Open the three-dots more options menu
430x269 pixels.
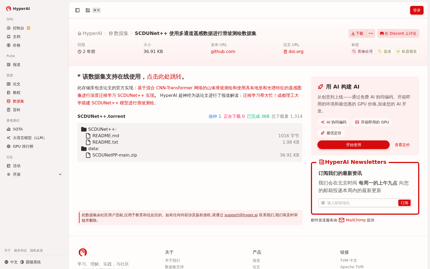[371, 33]
